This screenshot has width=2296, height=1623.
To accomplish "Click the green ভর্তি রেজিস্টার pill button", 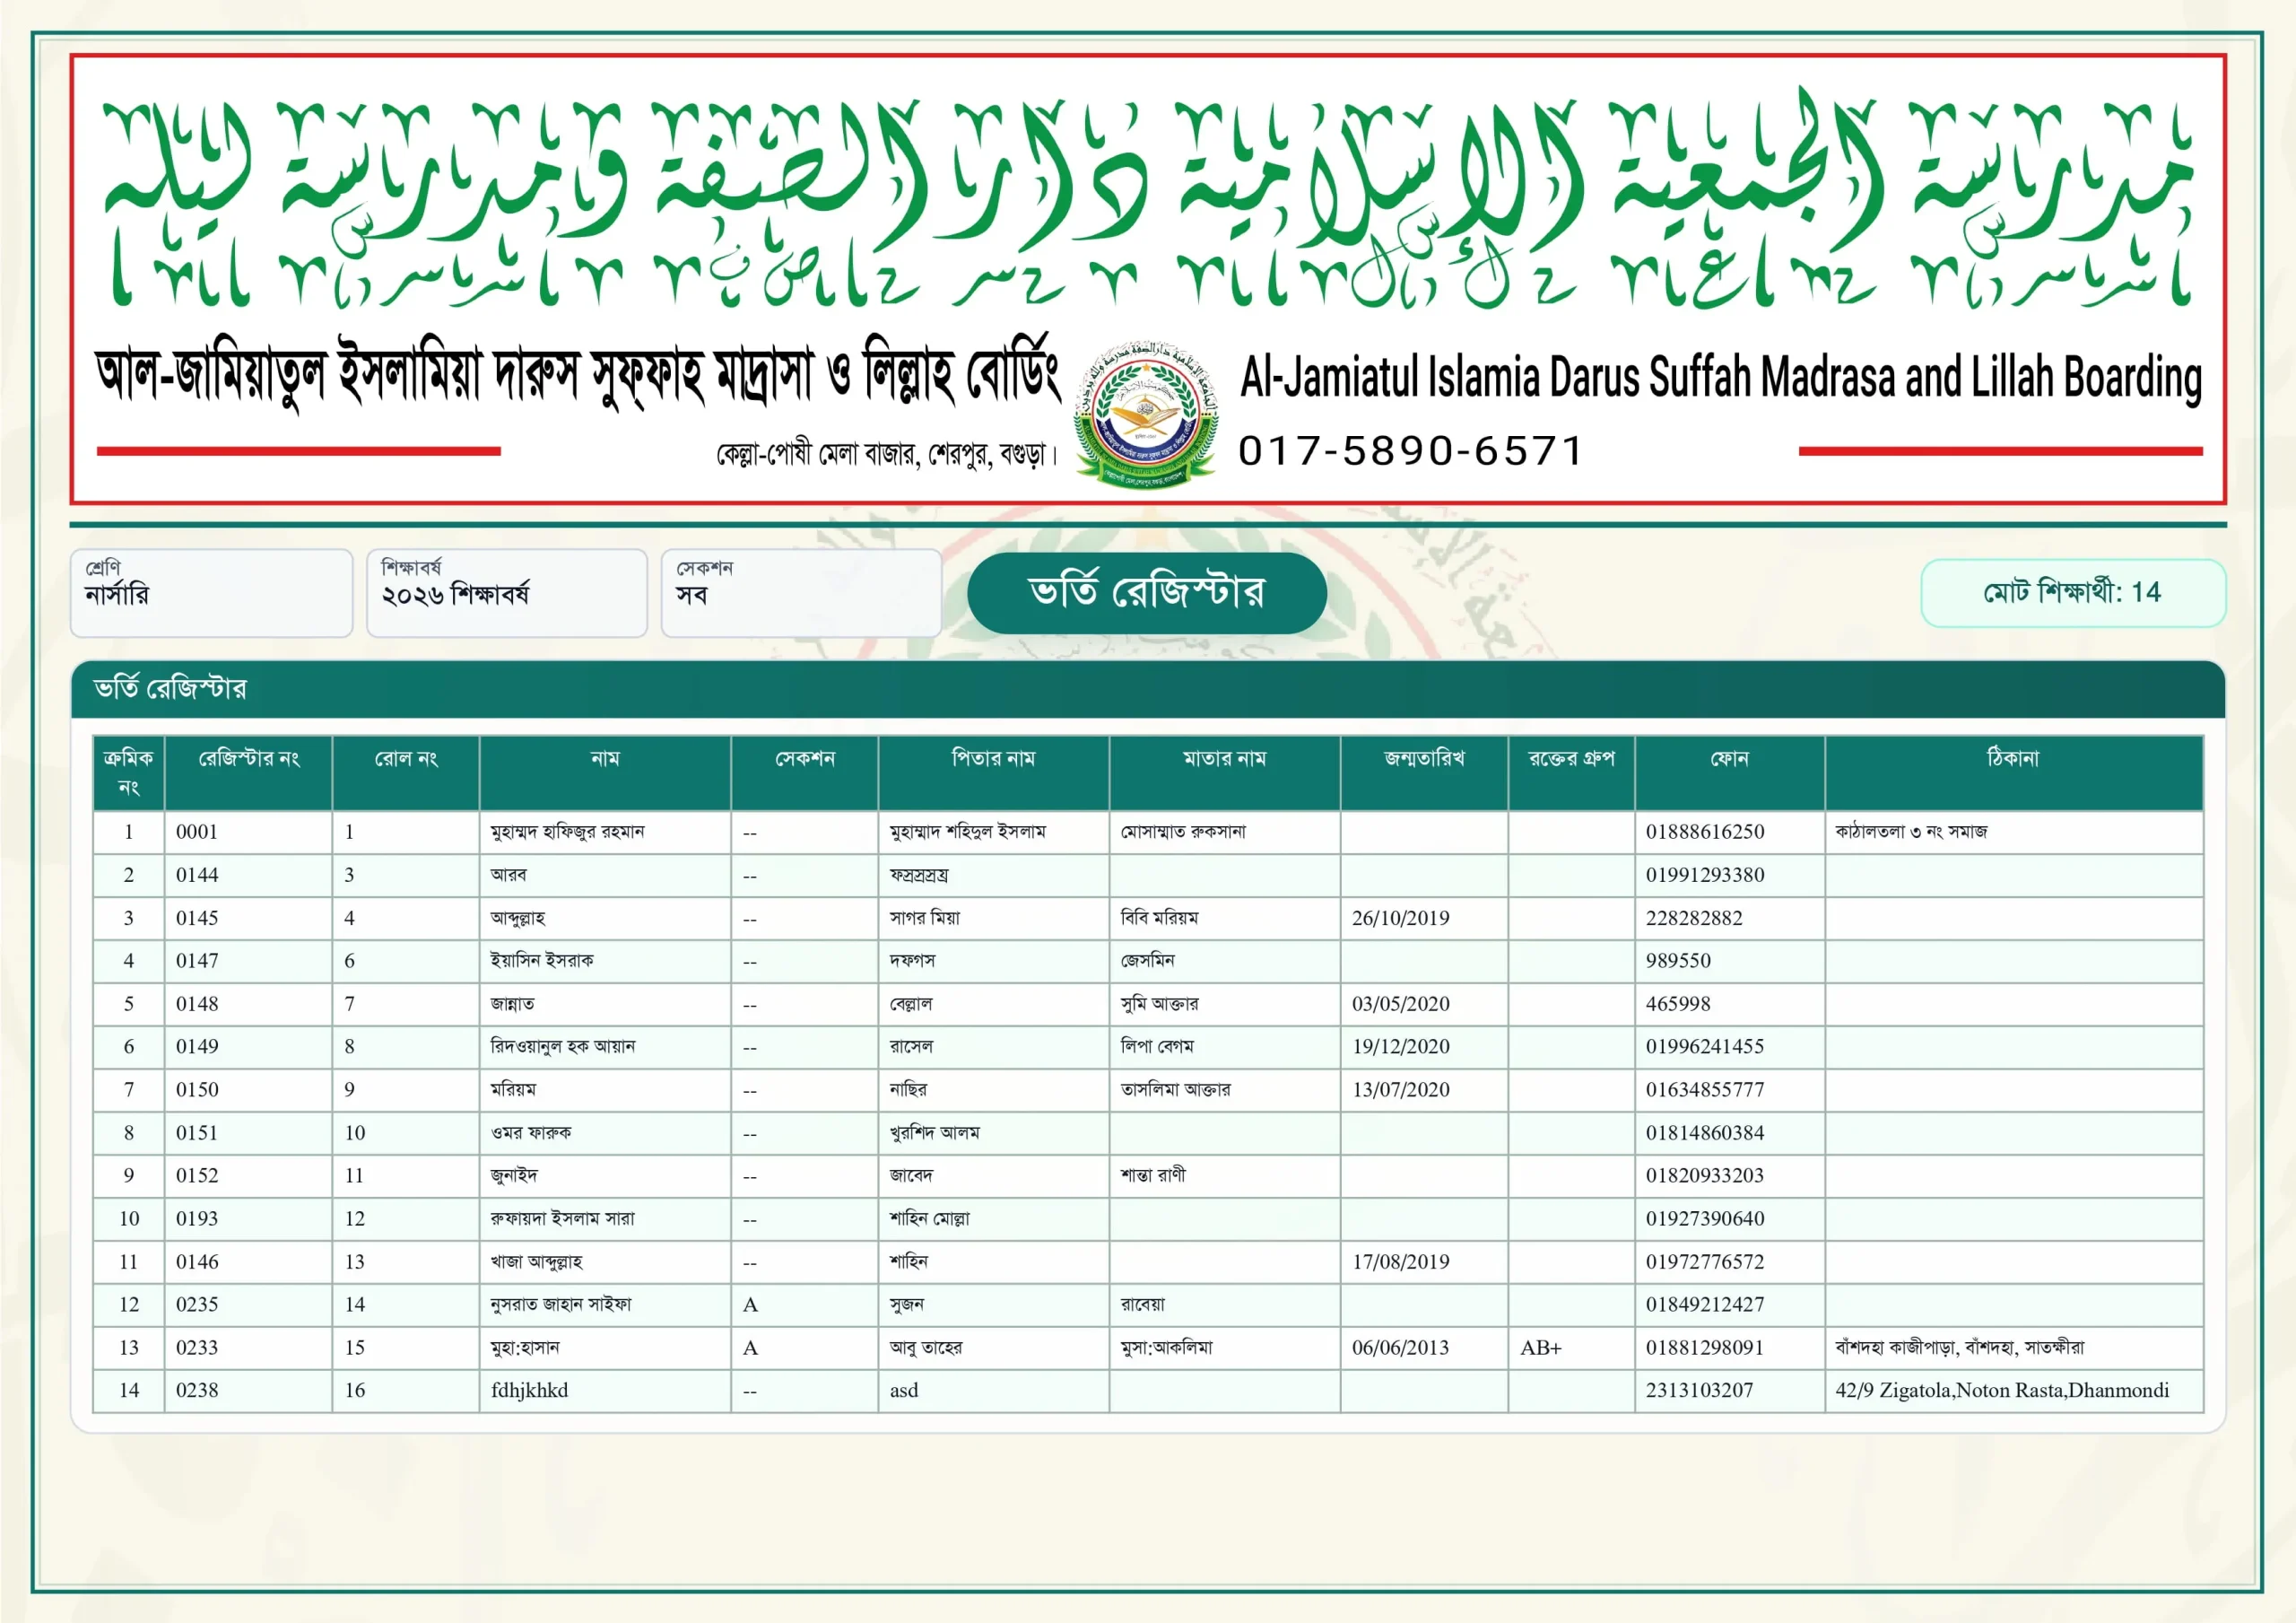I will [1147, 592].
